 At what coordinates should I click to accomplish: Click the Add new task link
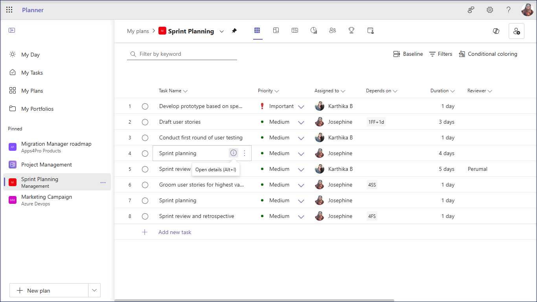pyautogui.click(x=175, y=232)
